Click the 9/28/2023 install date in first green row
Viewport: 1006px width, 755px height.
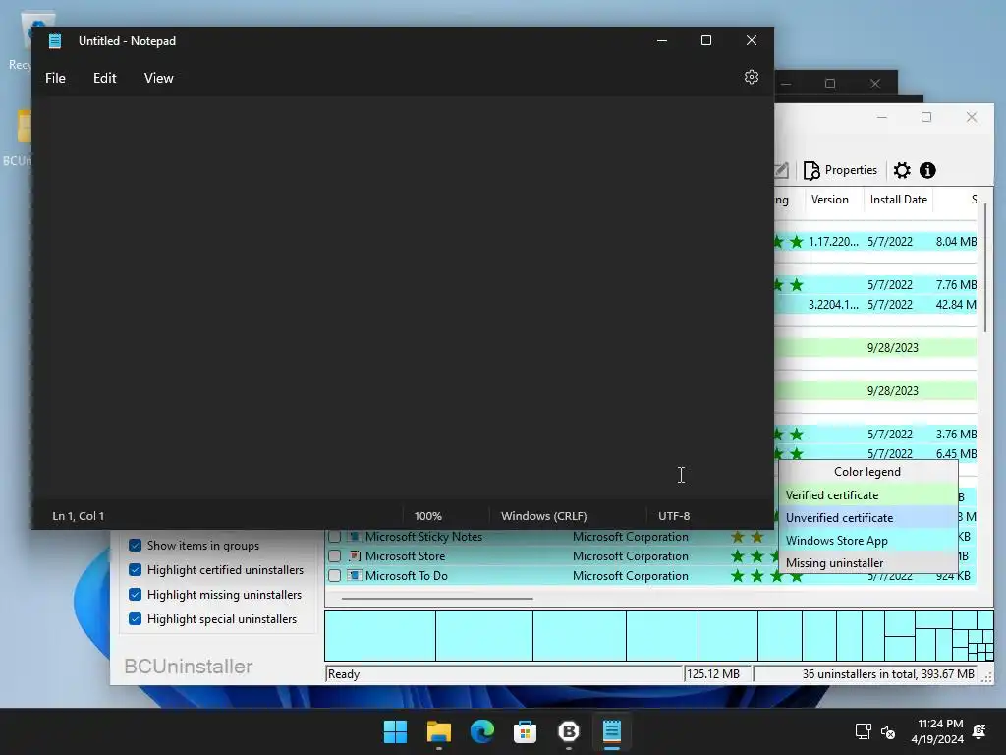point(892,348)
